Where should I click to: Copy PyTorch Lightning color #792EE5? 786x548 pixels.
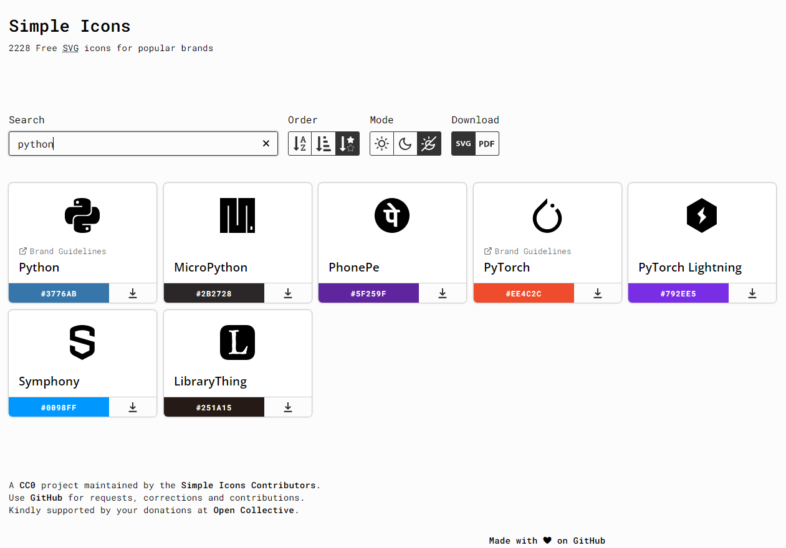click(x=678, y=293)
